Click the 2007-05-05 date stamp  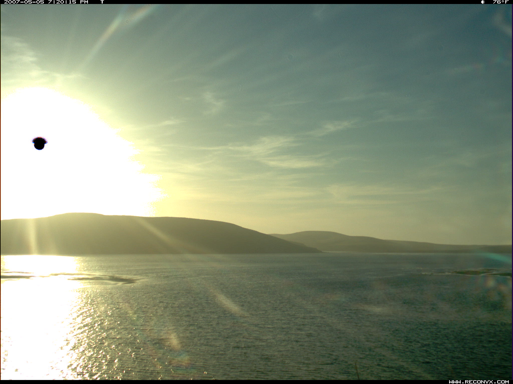(x=24, y=2)
